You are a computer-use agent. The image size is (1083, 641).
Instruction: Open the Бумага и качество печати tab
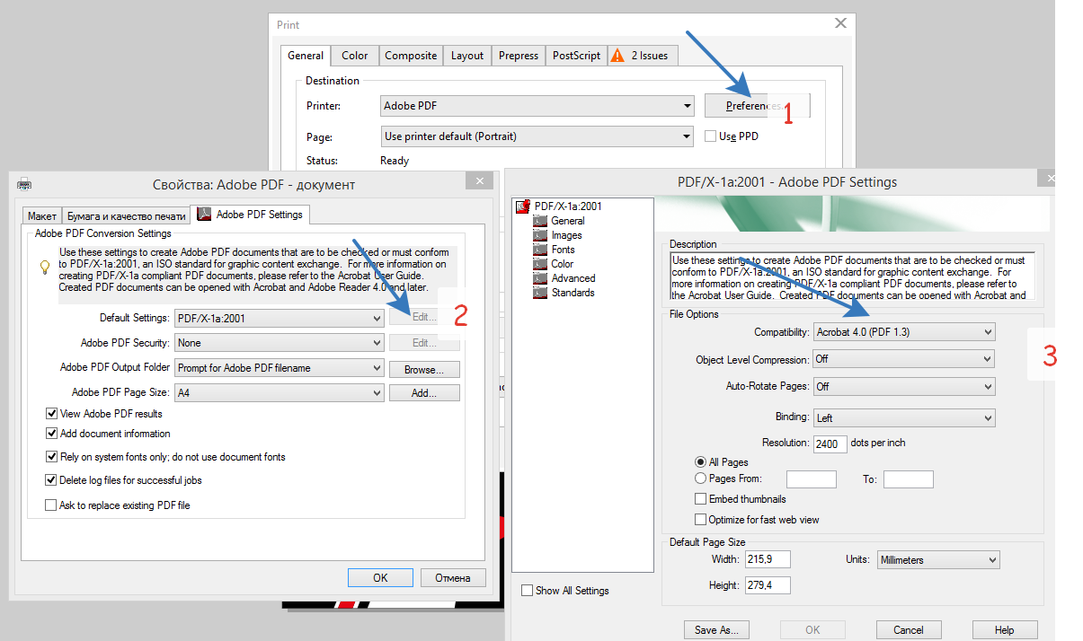(x=126, y=216)
